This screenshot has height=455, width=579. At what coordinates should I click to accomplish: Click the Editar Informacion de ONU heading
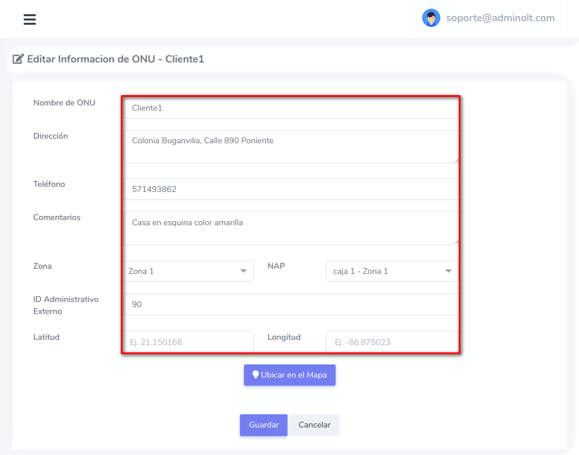(x=115, y=59)
